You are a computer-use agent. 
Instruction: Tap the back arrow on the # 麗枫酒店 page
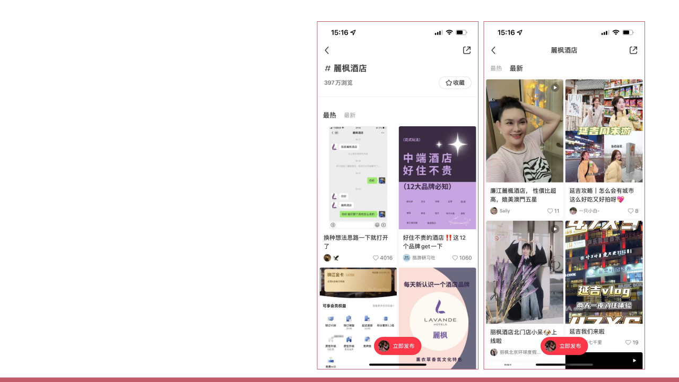tap(327, 50)
